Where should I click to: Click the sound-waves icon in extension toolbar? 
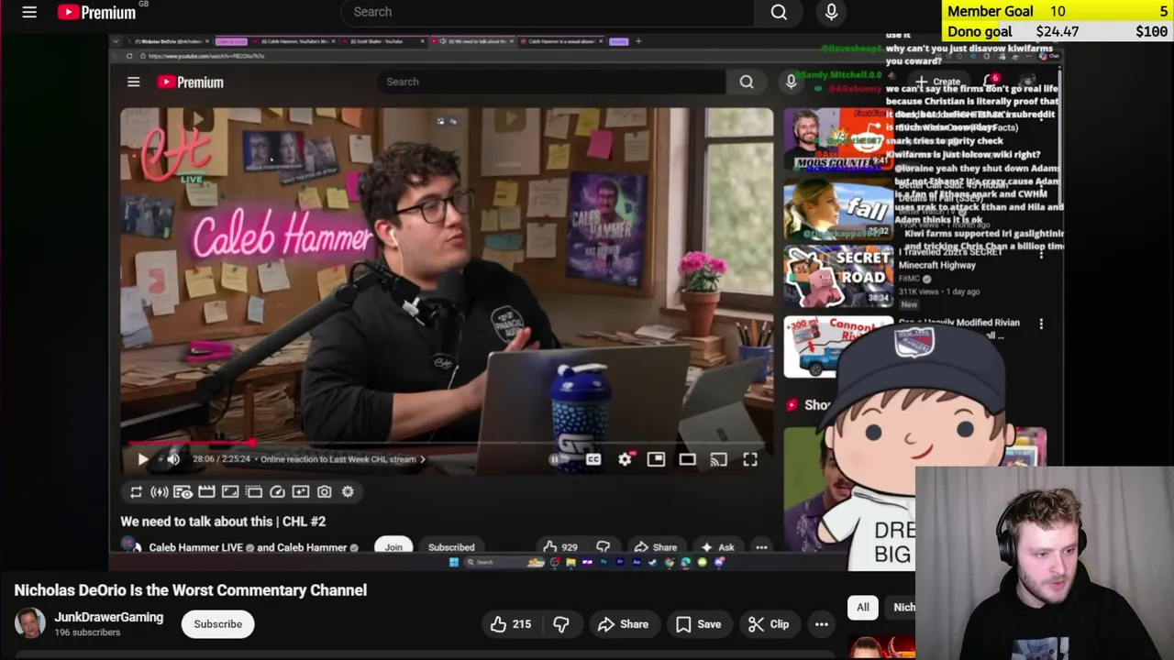[160, 492]
